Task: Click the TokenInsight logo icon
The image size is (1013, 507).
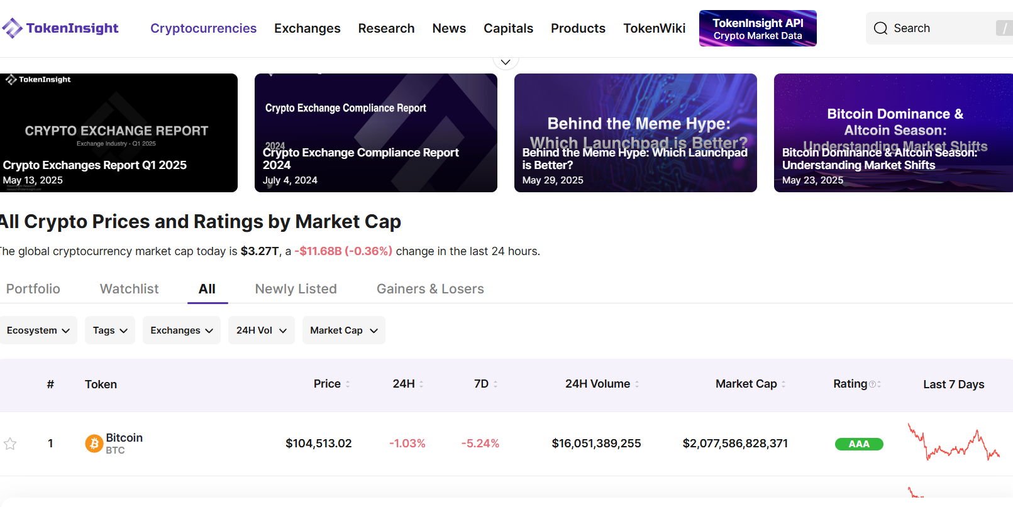Action: (12, 28)
